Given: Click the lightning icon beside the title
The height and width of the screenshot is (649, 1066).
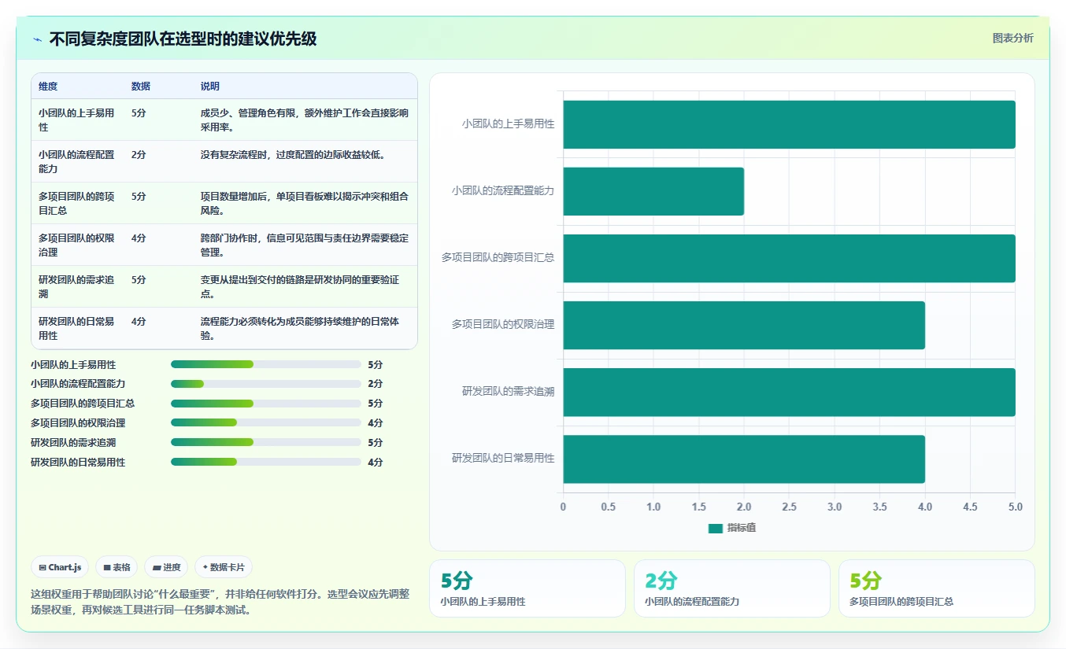Looking at the screenshot, I should click(37, 39).
